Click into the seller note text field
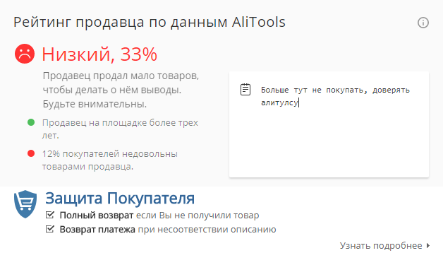This screenshot has height=277, width=443. pos(329,124)
